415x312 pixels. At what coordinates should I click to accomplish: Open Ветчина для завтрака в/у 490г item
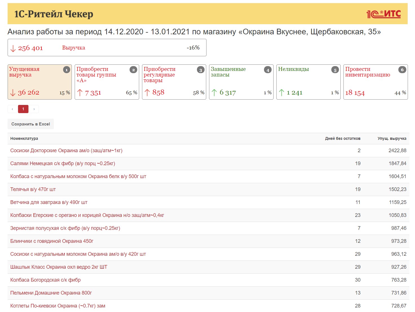click(49, 202)
